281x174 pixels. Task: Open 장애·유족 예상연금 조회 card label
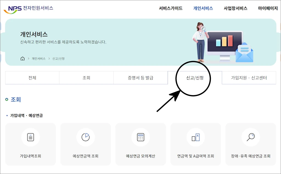click(x=251, y=156)
